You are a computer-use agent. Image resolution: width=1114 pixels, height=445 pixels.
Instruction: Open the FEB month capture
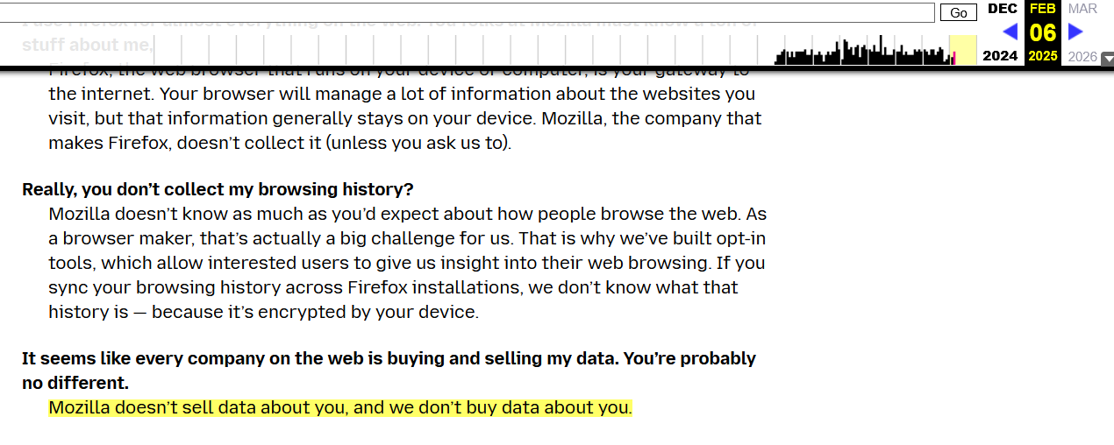coord(1043,9)
